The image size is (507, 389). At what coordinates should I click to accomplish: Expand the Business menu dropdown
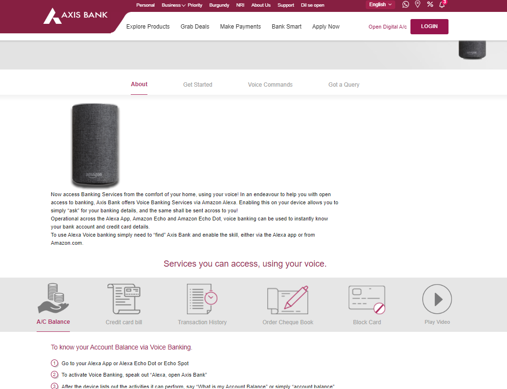point(173,5)
